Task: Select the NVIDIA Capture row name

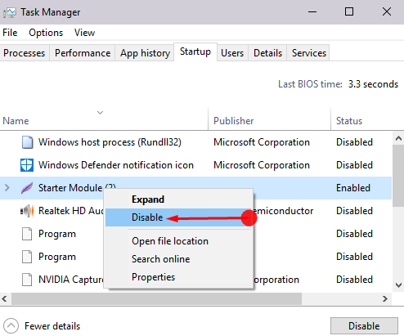Action: 71,280
